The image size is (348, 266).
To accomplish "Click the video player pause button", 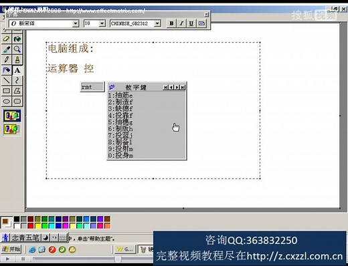I will [23, 259].
